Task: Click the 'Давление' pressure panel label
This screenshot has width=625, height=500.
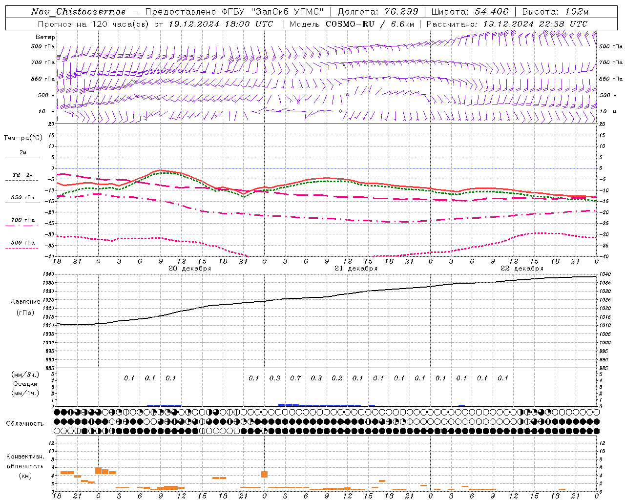Action: (25, 302)
